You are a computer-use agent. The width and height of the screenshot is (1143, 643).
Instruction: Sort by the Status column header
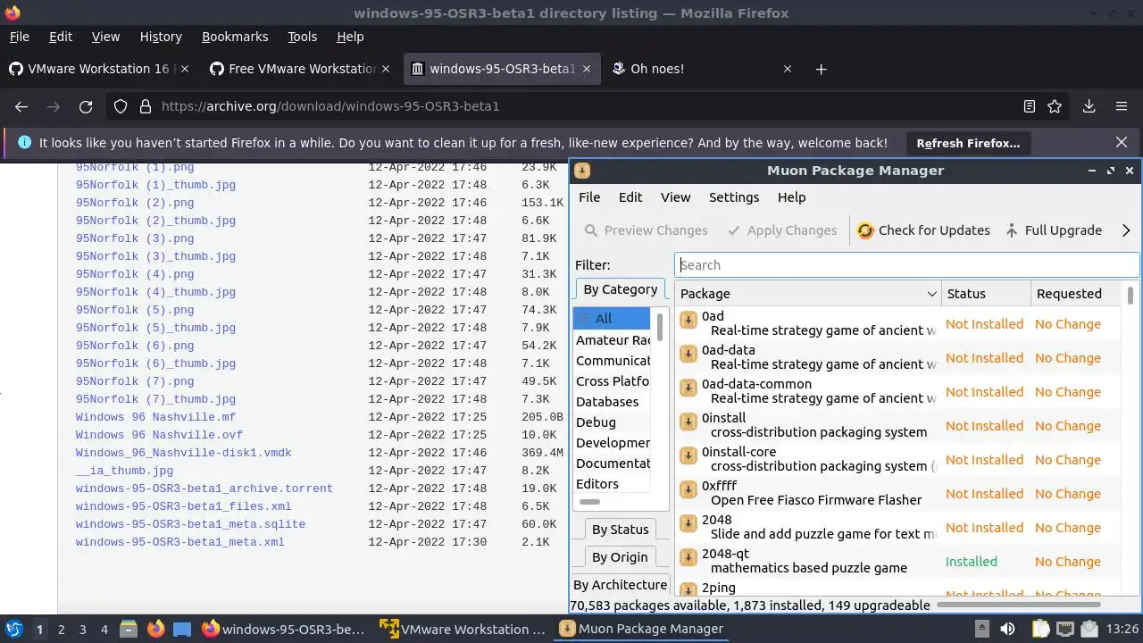[986, 294]
